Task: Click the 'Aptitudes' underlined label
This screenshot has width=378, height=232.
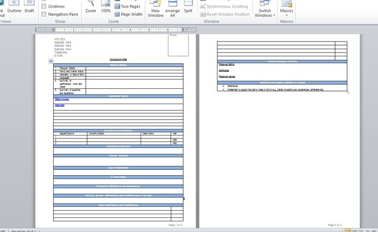Action: (224, 70)
